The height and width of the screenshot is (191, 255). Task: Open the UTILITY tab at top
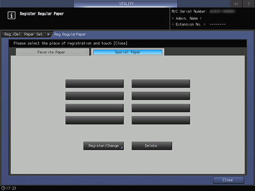[x=126, y=3]
